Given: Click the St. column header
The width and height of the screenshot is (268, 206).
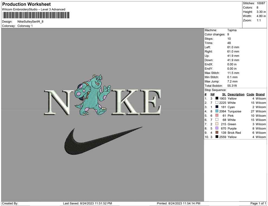Looking at the screenshot, I should click(224, 94).
